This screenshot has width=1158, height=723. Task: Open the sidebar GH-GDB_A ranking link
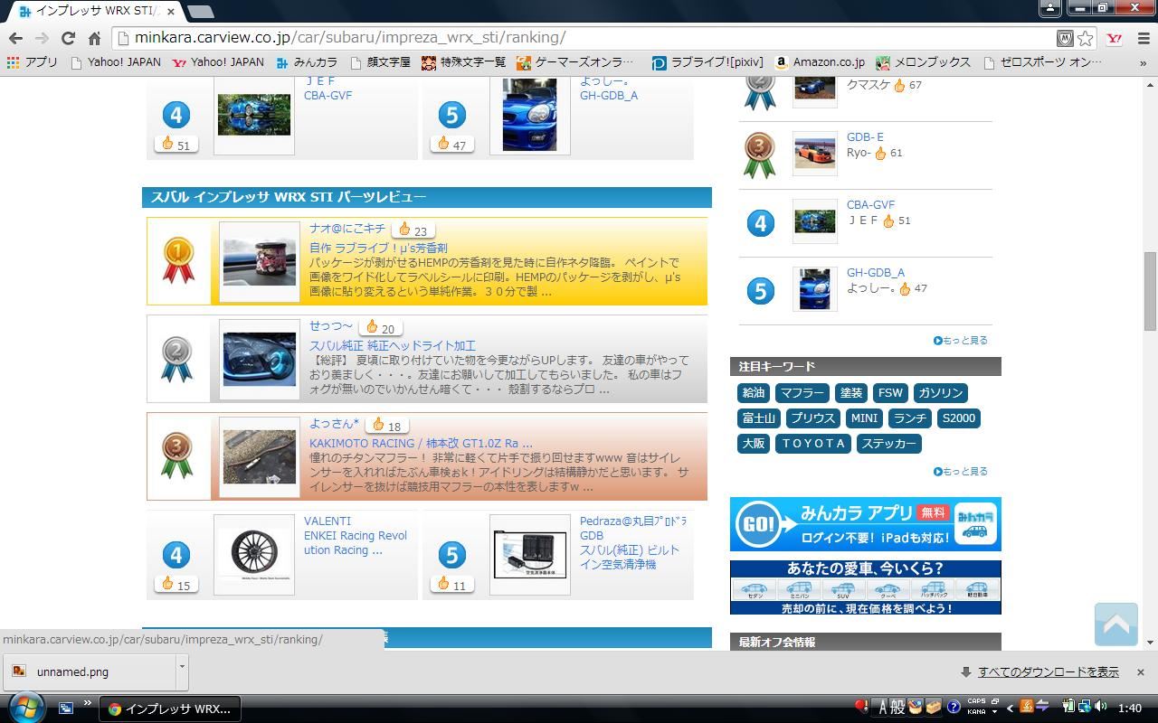[875, 273]
